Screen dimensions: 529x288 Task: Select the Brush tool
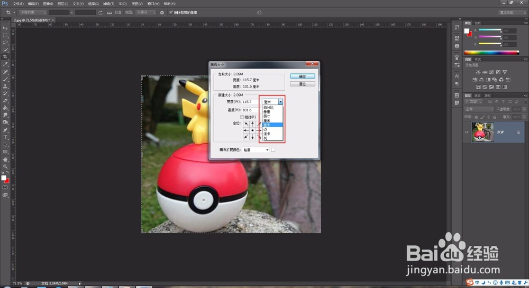[5, 80]
